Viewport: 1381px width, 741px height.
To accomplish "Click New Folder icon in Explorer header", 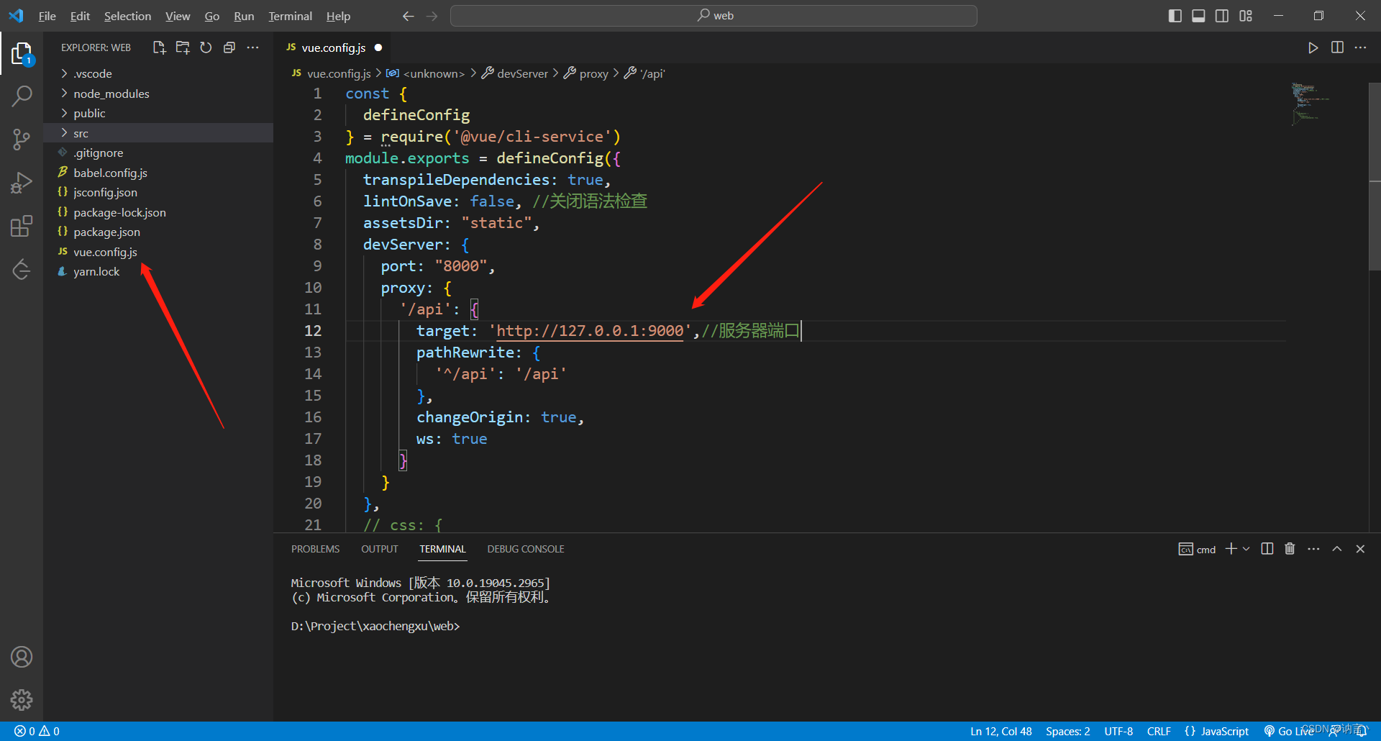I will [x=183, y=47].
